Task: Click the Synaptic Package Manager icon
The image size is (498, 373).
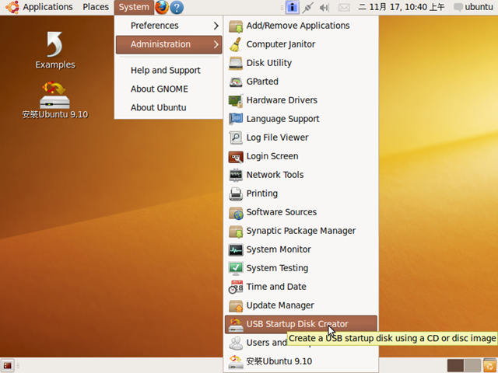Action: 236,231
